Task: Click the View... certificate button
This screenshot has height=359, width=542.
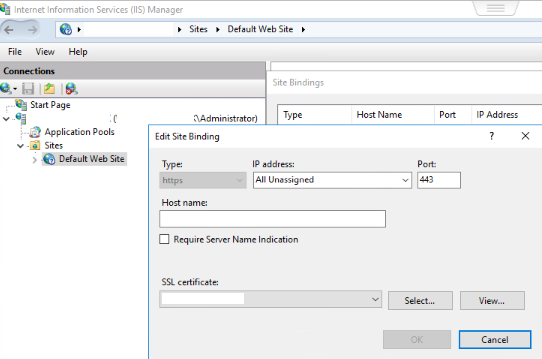Action: pyautogui.click(x=492, y=301)
